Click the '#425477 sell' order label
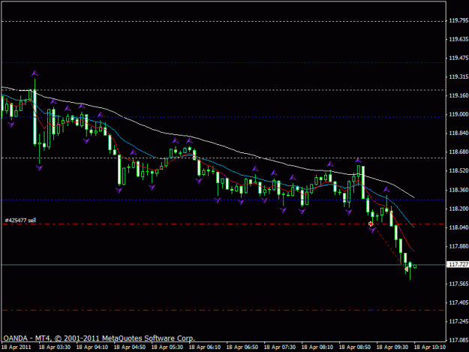 click(x=20, y=221)
